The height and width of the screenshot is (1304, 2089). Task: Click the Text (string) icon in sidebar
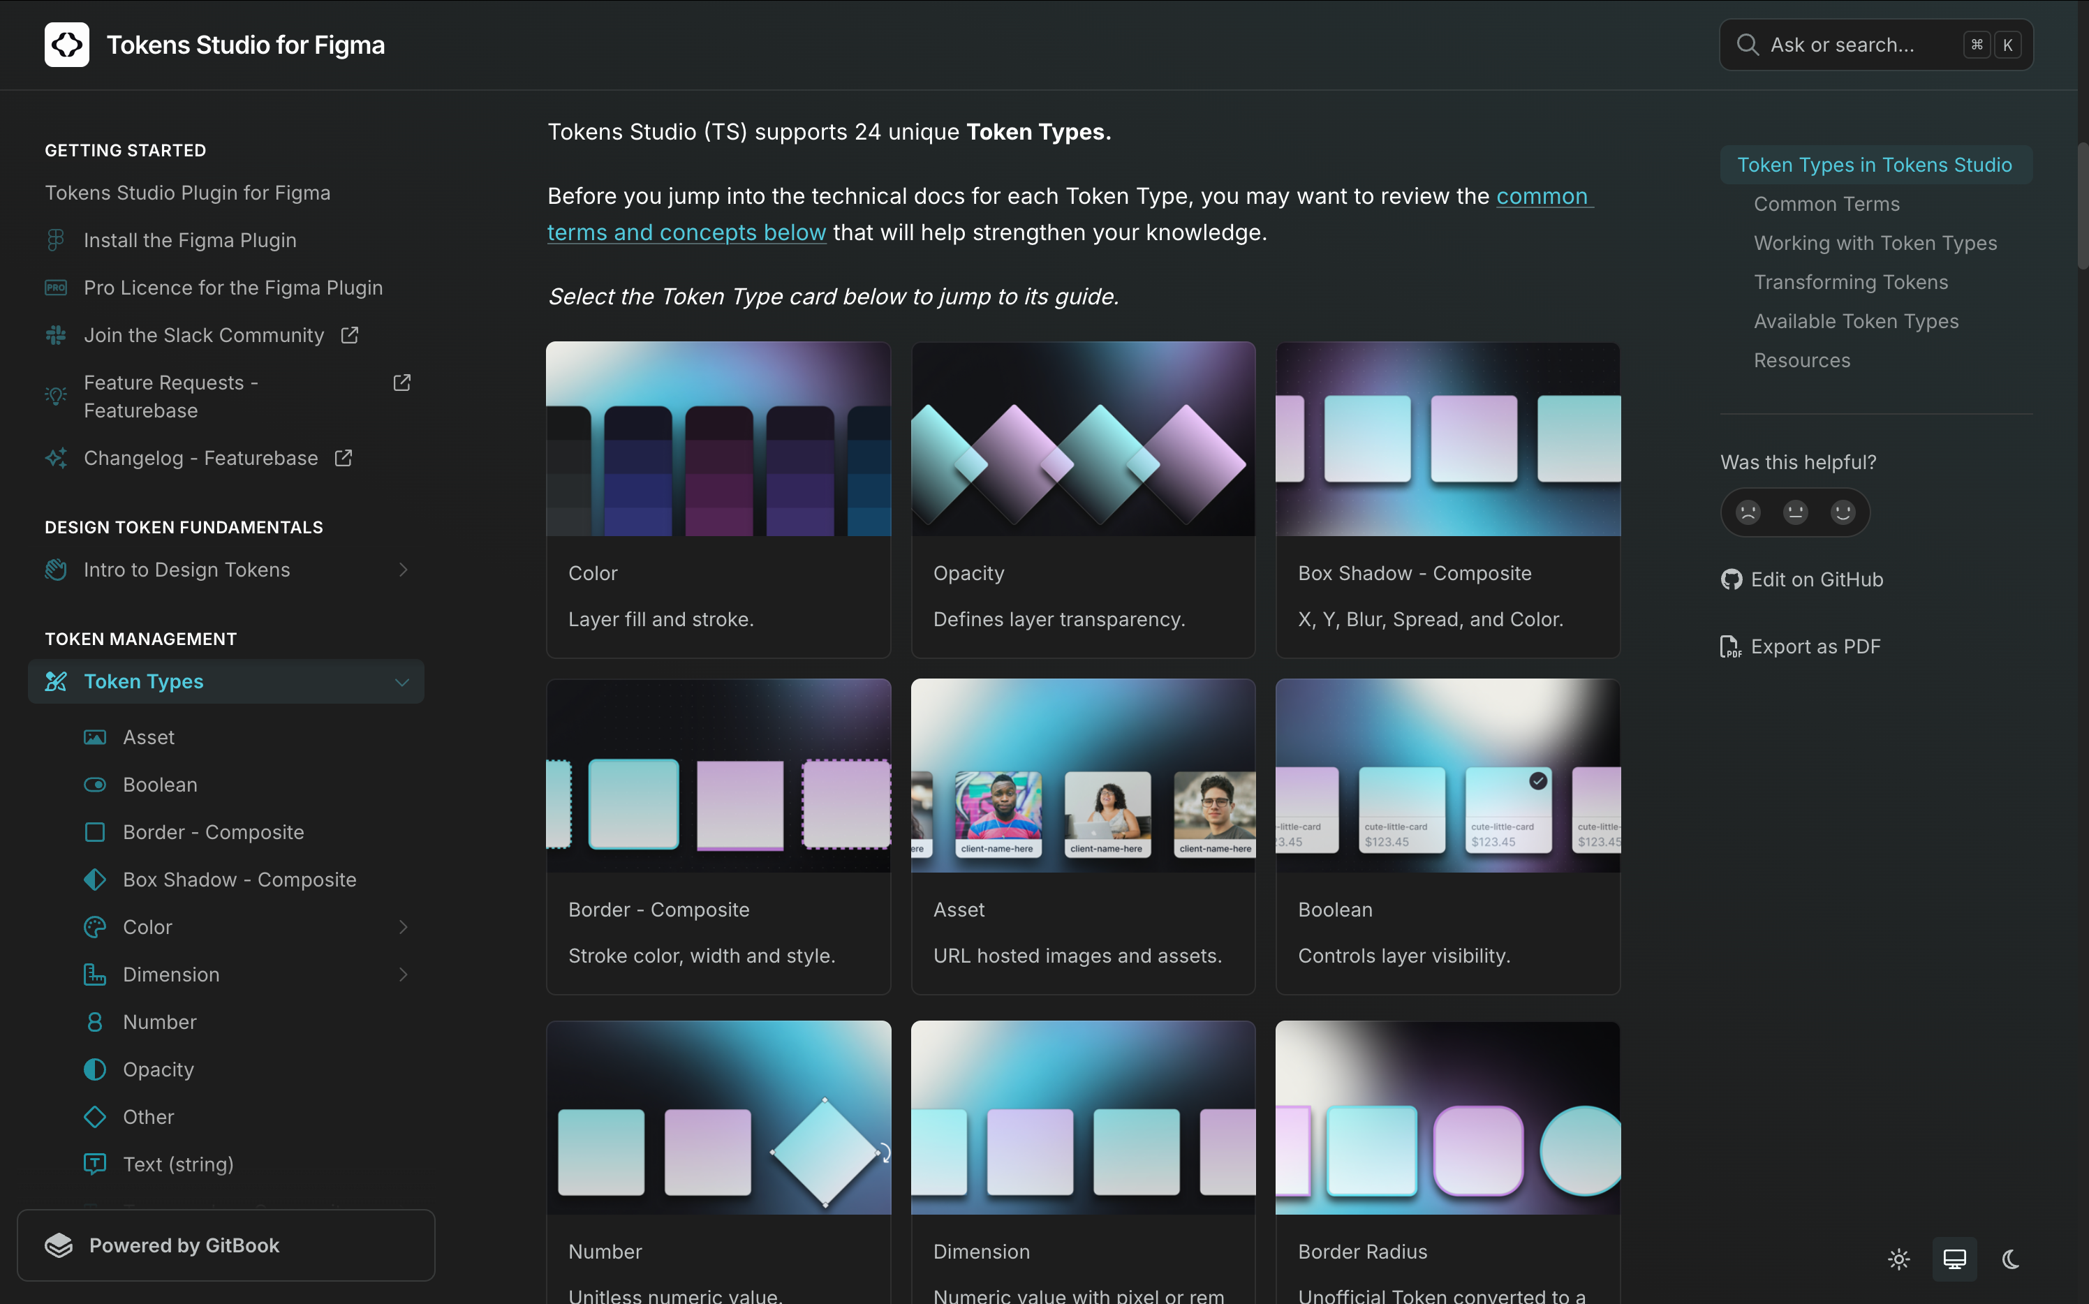(95, 1164)
